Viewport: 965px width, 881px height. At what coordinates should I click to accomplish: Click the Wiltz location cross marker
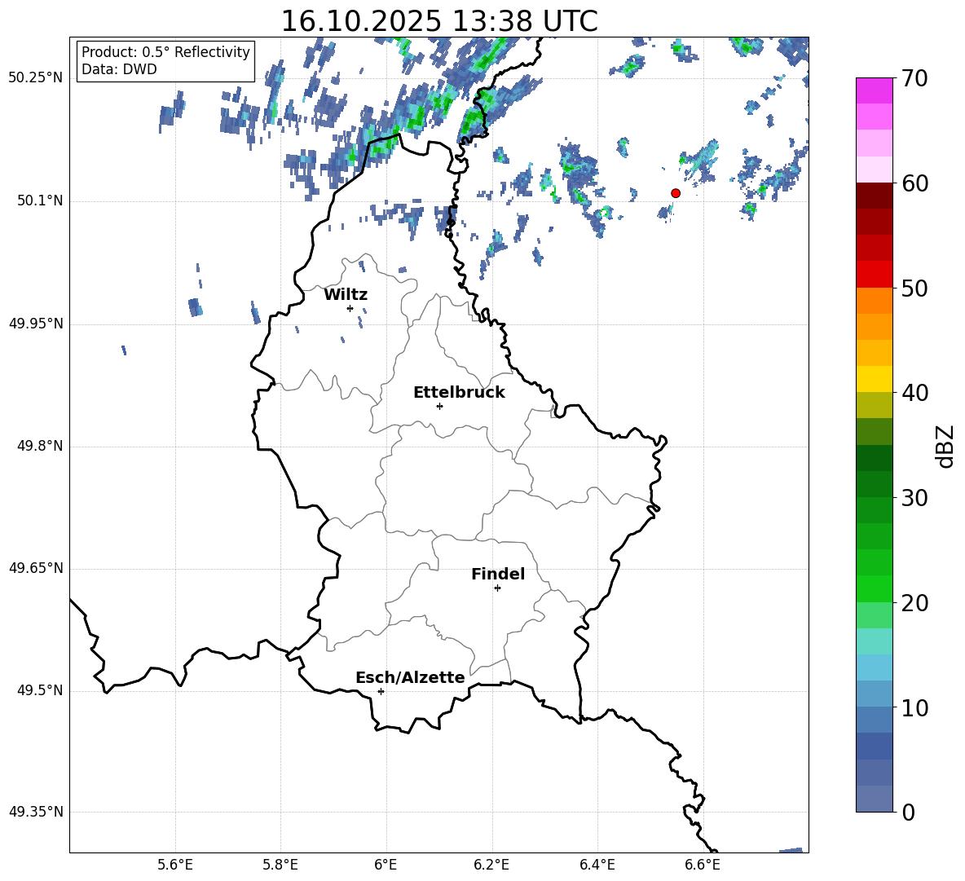(x=350, y=308)
